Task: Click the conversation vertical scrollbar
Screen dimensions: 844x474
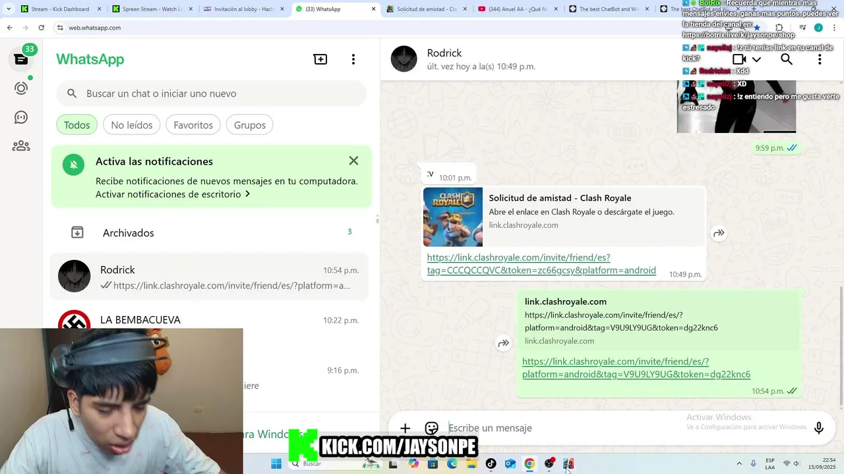Action: tap(841, 346)
